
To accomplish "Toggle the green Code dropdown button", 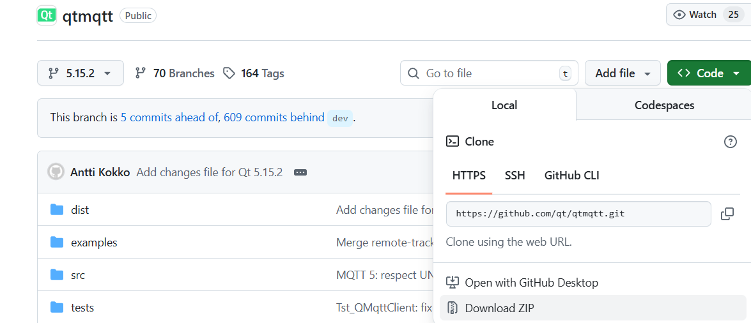I will click(709, 73).
